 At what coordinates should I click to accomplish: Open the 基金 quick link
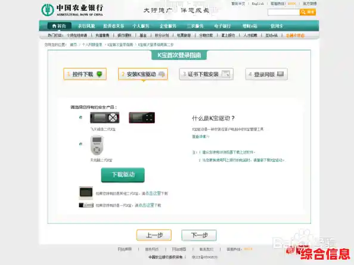143,35
